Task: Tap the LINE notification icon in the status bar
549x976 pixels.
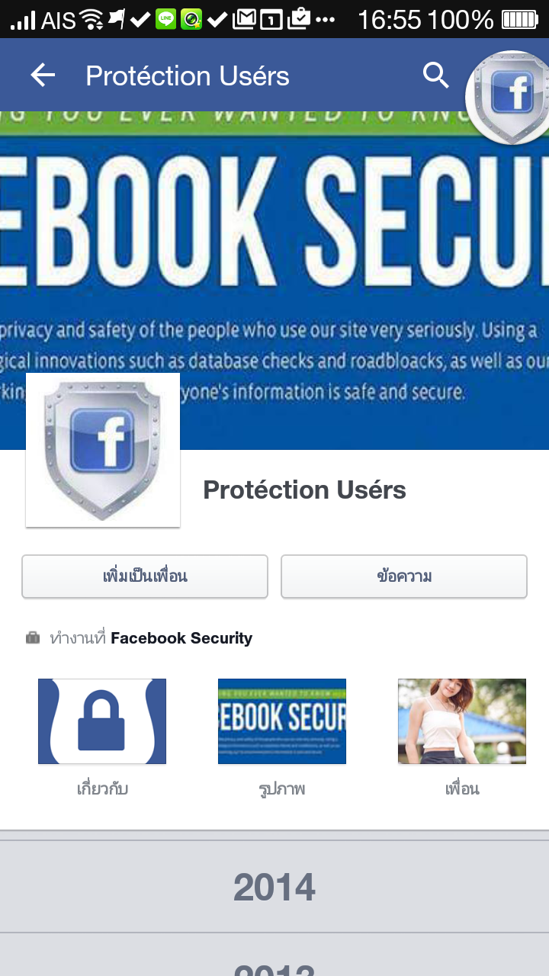Action: tap(165, 19)
